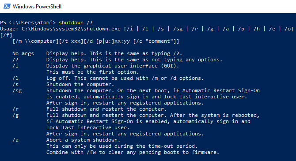
Task: Click the '/s' Shutdown option label
Action: click(x=15, y=84)
